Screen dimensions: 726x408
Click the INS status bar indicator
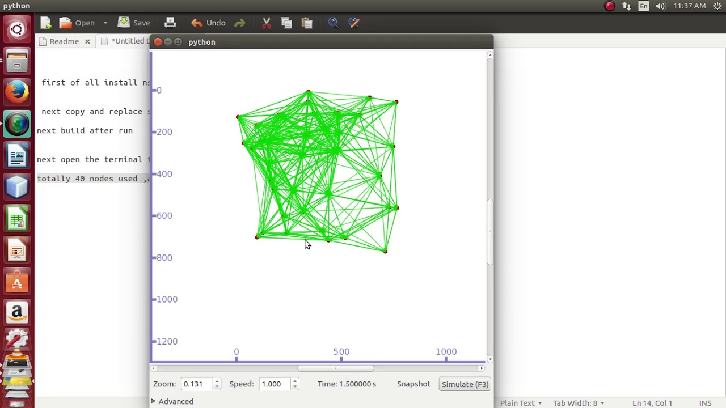pos(705,403)
